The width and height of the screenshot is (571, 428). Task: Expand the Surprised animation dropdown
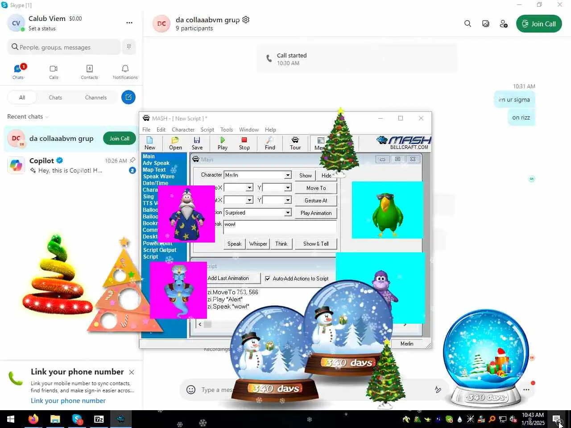[x=288, y=213]
